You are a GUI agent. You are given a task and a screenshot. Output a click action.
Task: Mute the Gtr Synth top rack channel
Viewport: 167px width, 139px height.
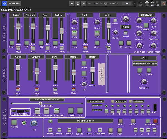33,48
